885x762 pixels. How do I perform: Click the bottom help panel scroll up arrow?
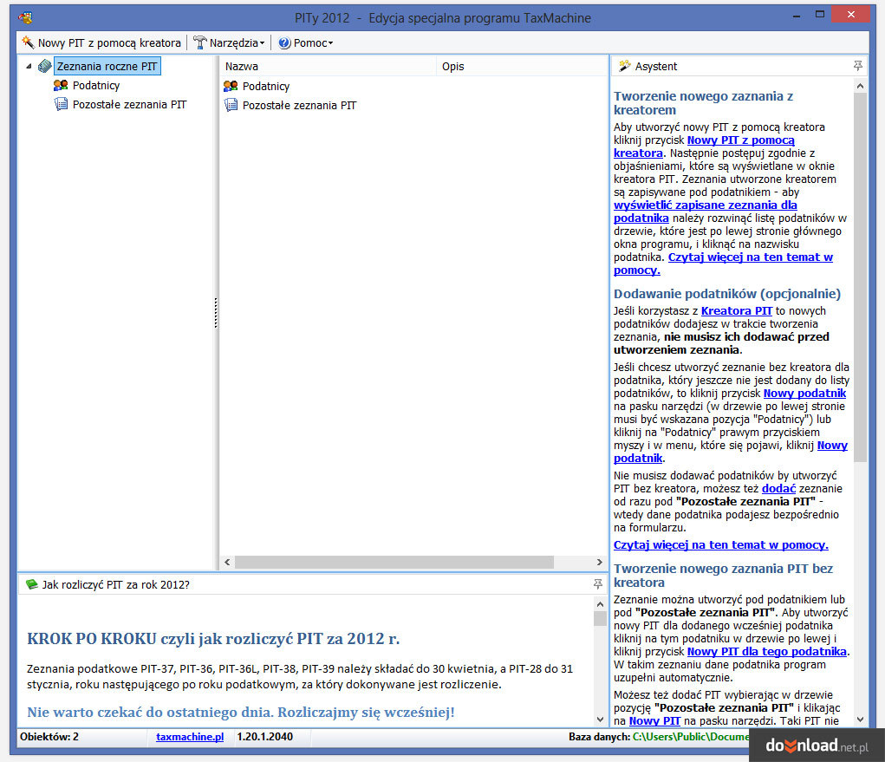600,604
